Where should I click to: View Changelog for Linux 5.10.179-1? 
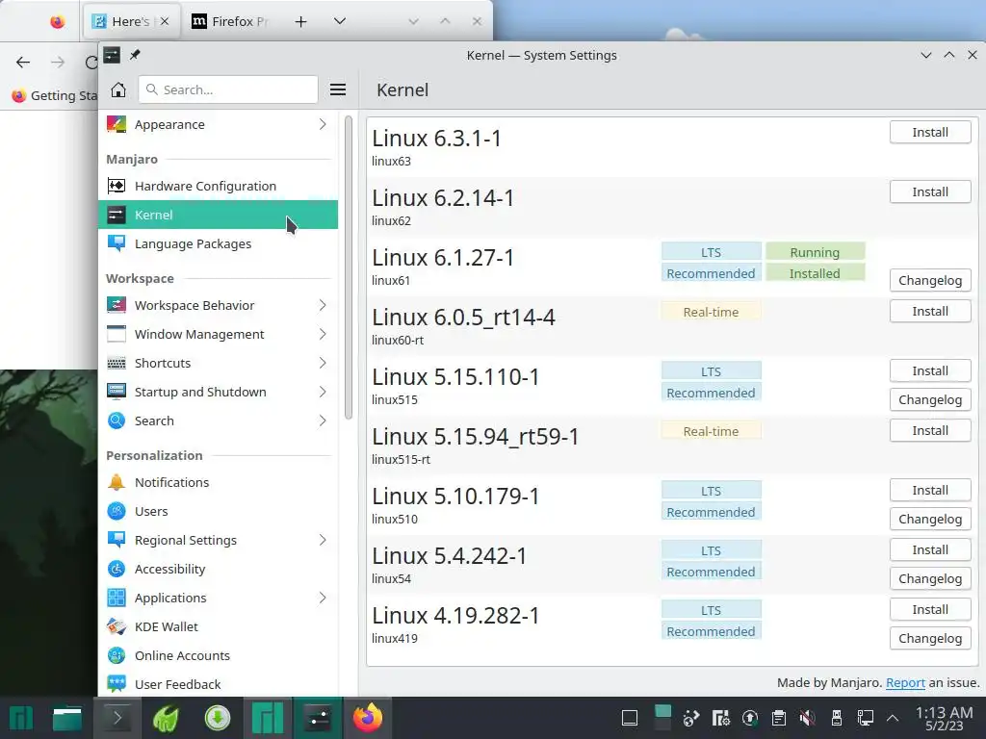(x=930, y=519)
